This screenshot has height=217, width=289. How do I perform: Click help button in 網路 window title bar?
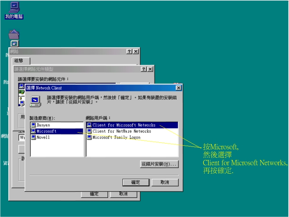129,51
